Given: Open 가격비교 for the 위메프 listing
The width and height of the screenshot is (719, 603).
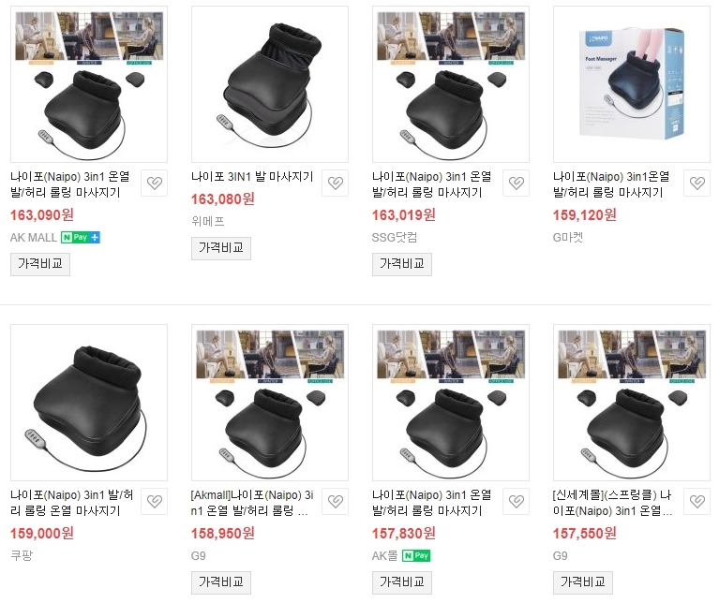Looking at the screenshot, I should [x=221, y=248].
